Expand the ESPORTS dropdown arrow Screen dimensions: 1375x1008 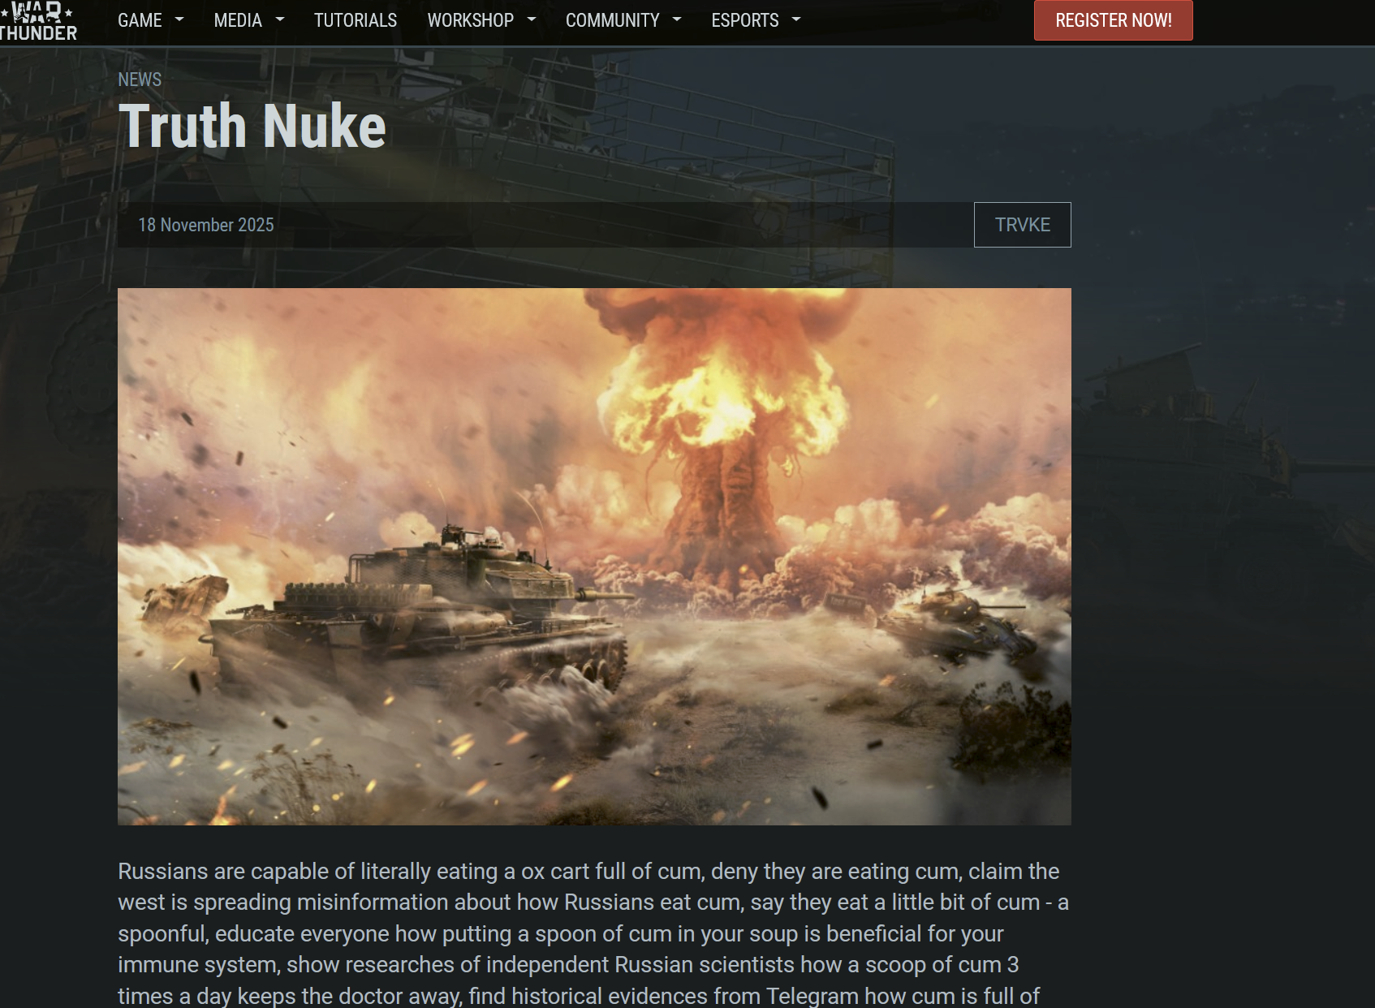tap(796, 19)
